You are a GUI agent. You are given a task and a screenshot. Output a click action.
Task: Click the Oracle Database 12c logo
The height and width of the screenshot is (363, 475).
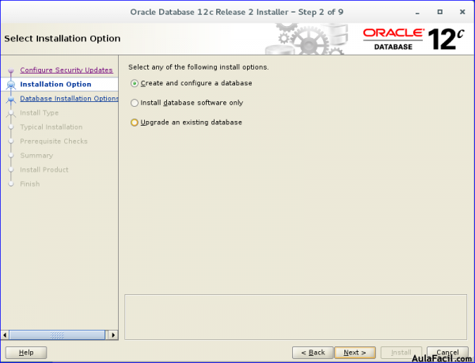414,39
